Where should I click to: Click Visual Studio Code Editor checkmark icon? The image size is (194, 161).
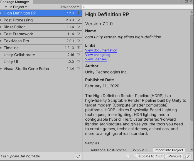(x=78, y=69)
